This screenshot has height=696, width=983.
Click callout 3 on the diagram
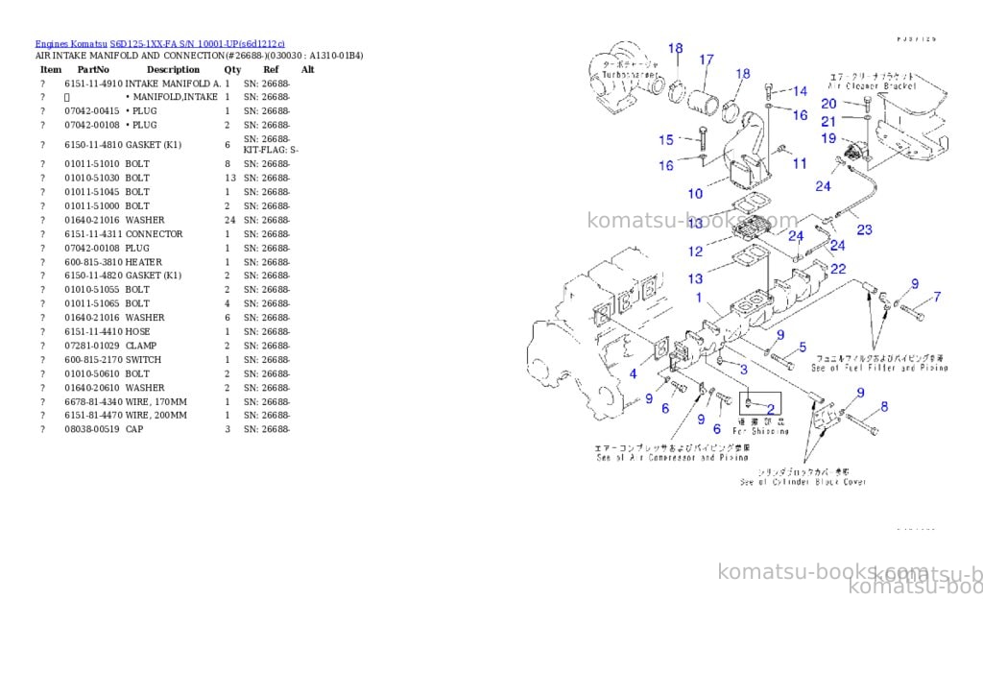pyautogui.click(x=744, y=370)
